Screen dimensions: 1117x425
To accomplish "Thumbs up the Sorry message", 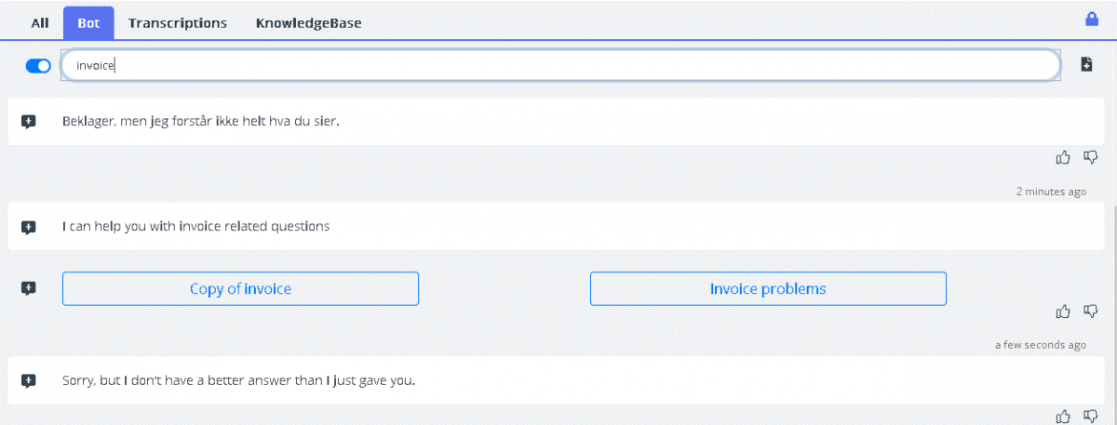I will 1064,416.
